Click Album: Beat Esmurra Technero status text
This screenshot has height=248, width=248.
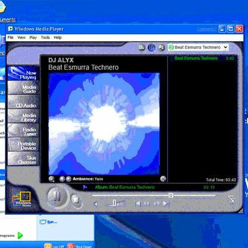coord(124,187)
